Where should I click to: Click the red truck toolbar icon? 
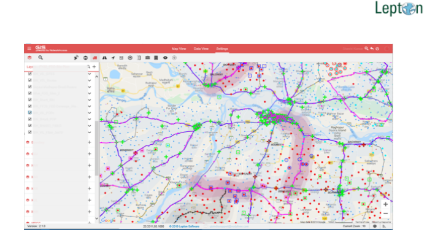[x=94, y=58]
